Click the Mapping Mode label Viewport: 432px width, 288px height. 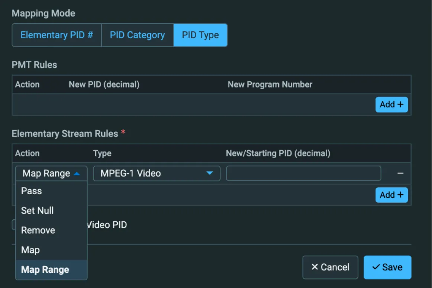click(x=43, y=13)
